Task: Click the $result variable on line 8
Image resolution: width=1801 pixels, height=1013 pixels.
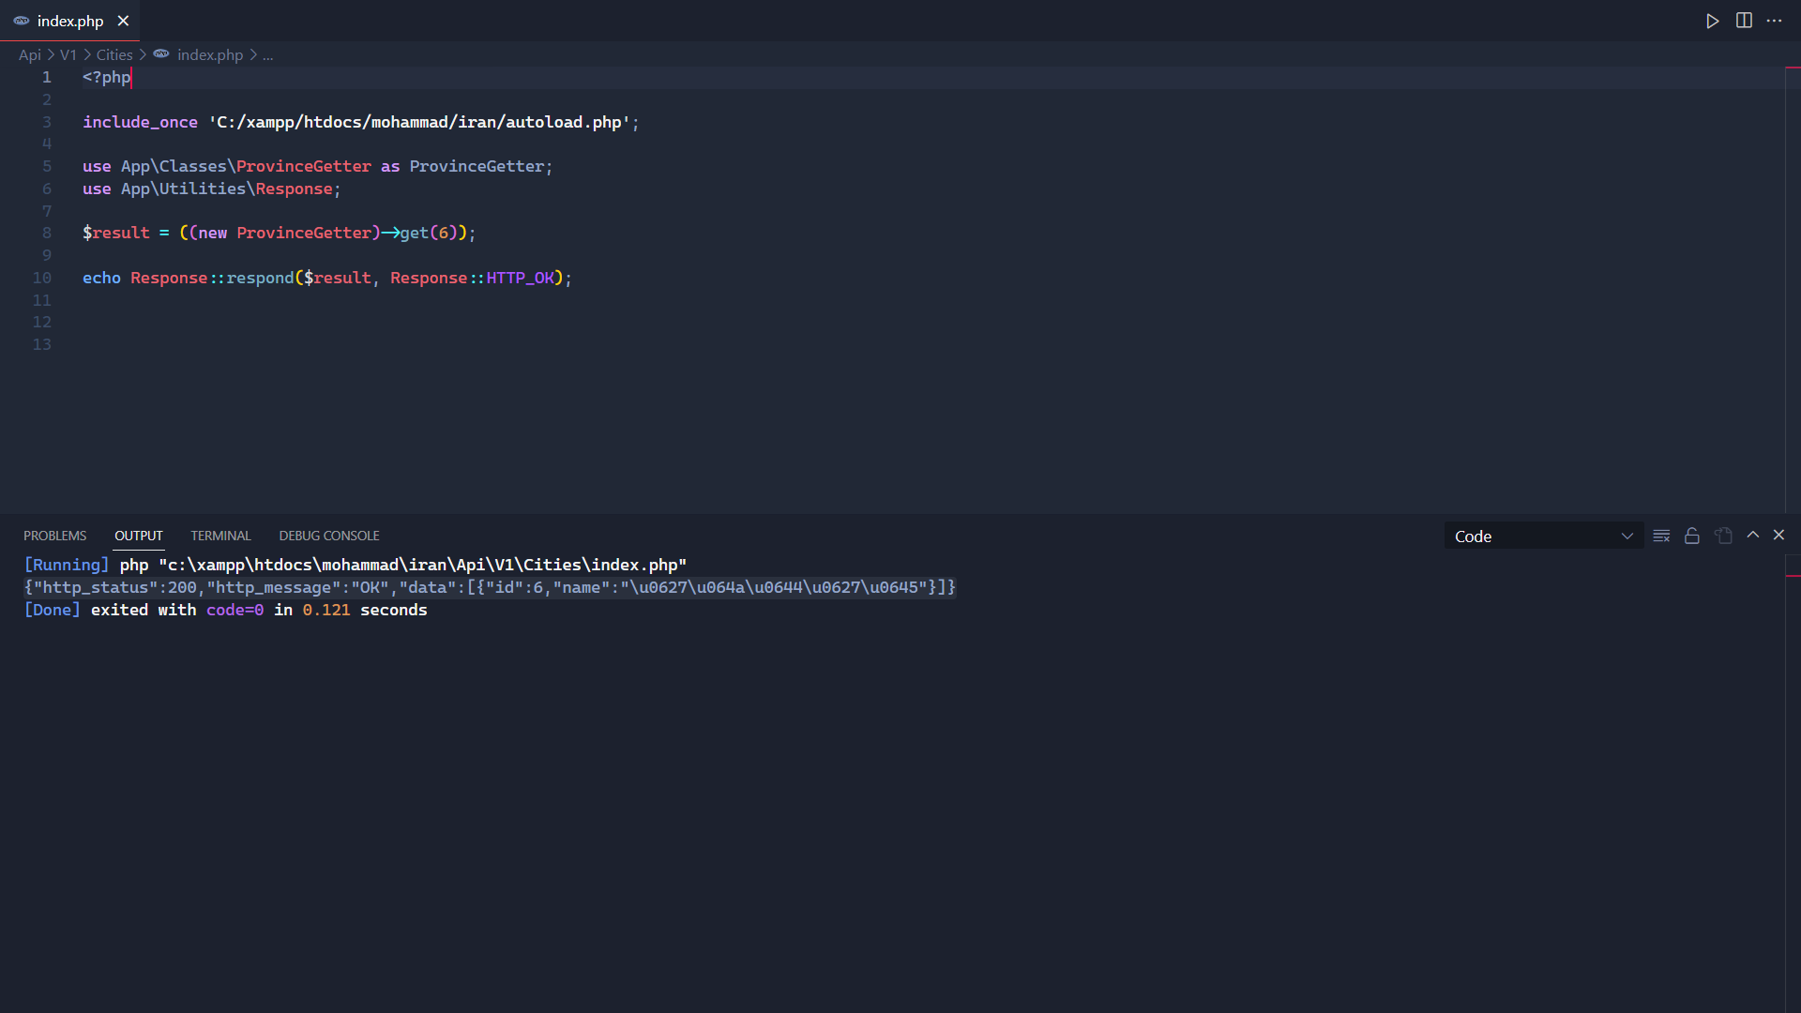Action: pyautogui.click(x=116, y=233)
